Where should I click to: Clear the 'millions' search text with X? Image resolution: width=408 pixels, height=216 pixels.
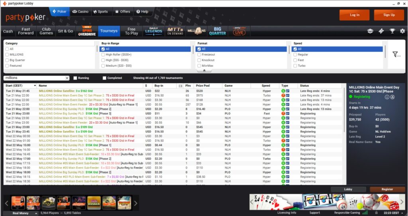point(67,78)
